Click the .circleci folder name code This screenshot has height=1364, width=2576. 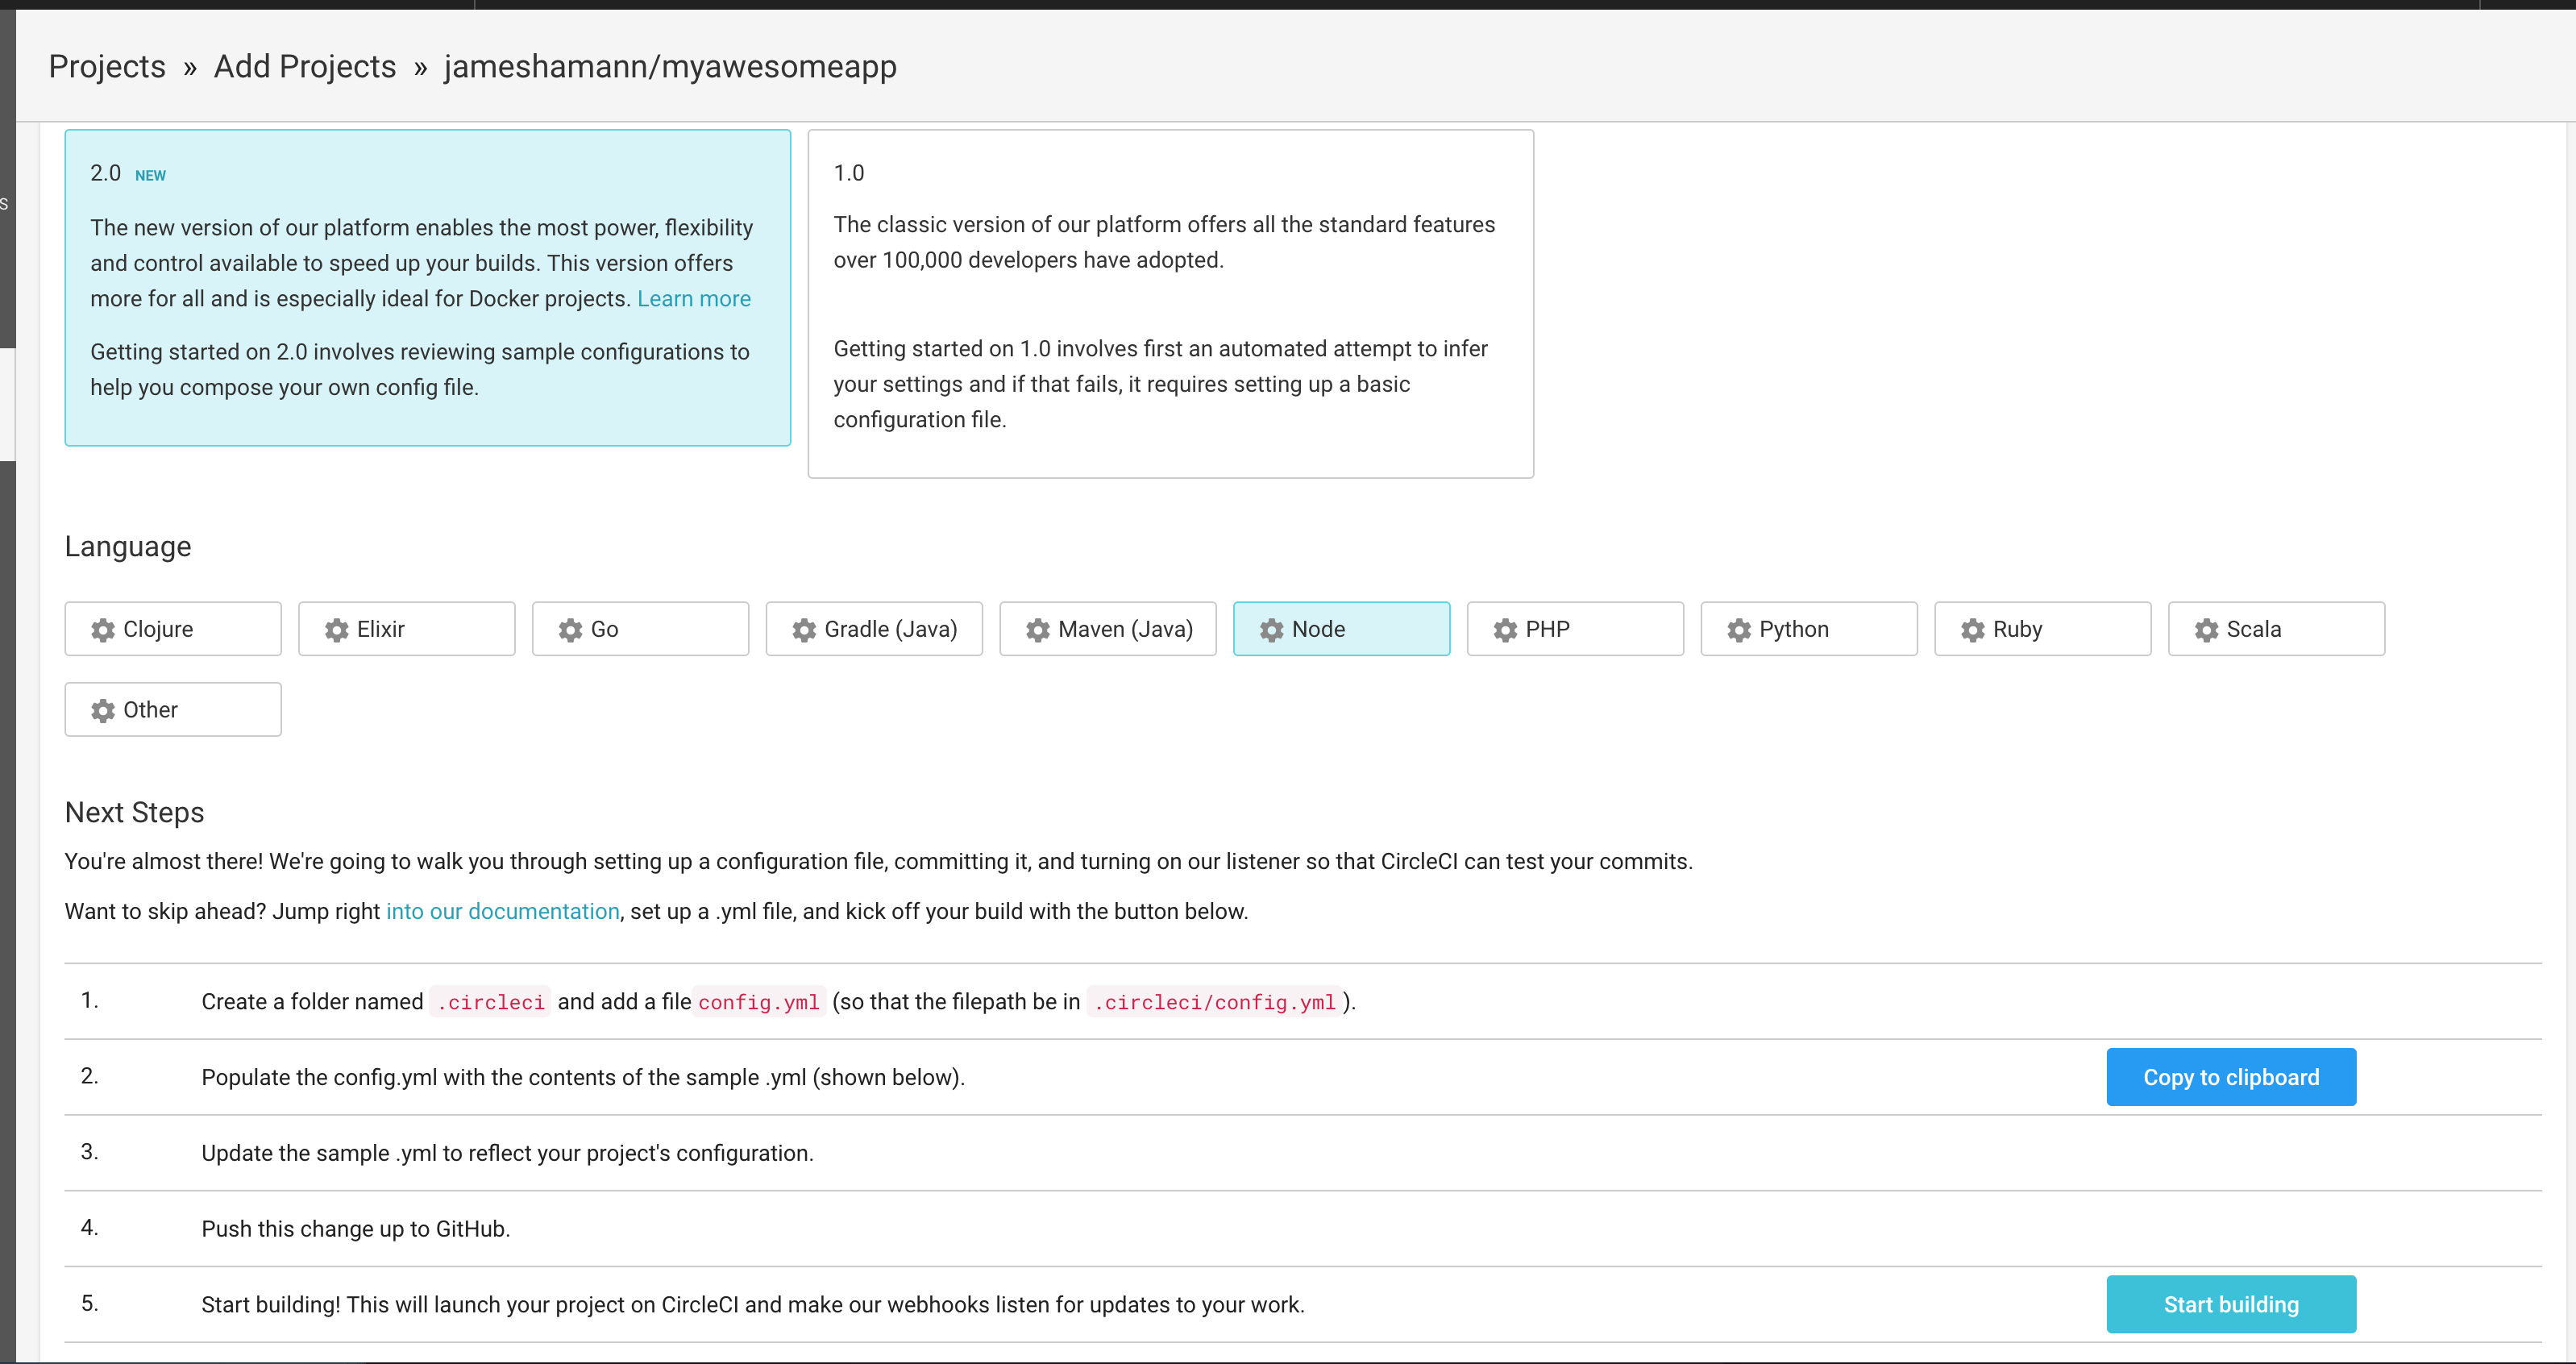pyautogui.click(x=491, y=1002)
